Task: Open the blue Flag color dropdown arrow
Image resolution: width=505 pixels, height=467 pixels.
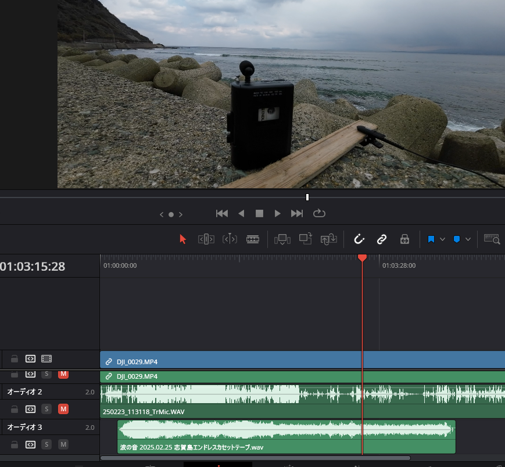Action: (x=442, y=239)
